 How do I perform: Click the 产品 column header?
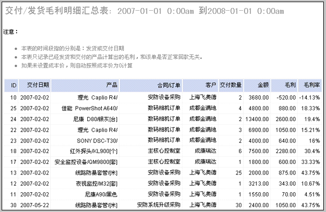[112, 85]
